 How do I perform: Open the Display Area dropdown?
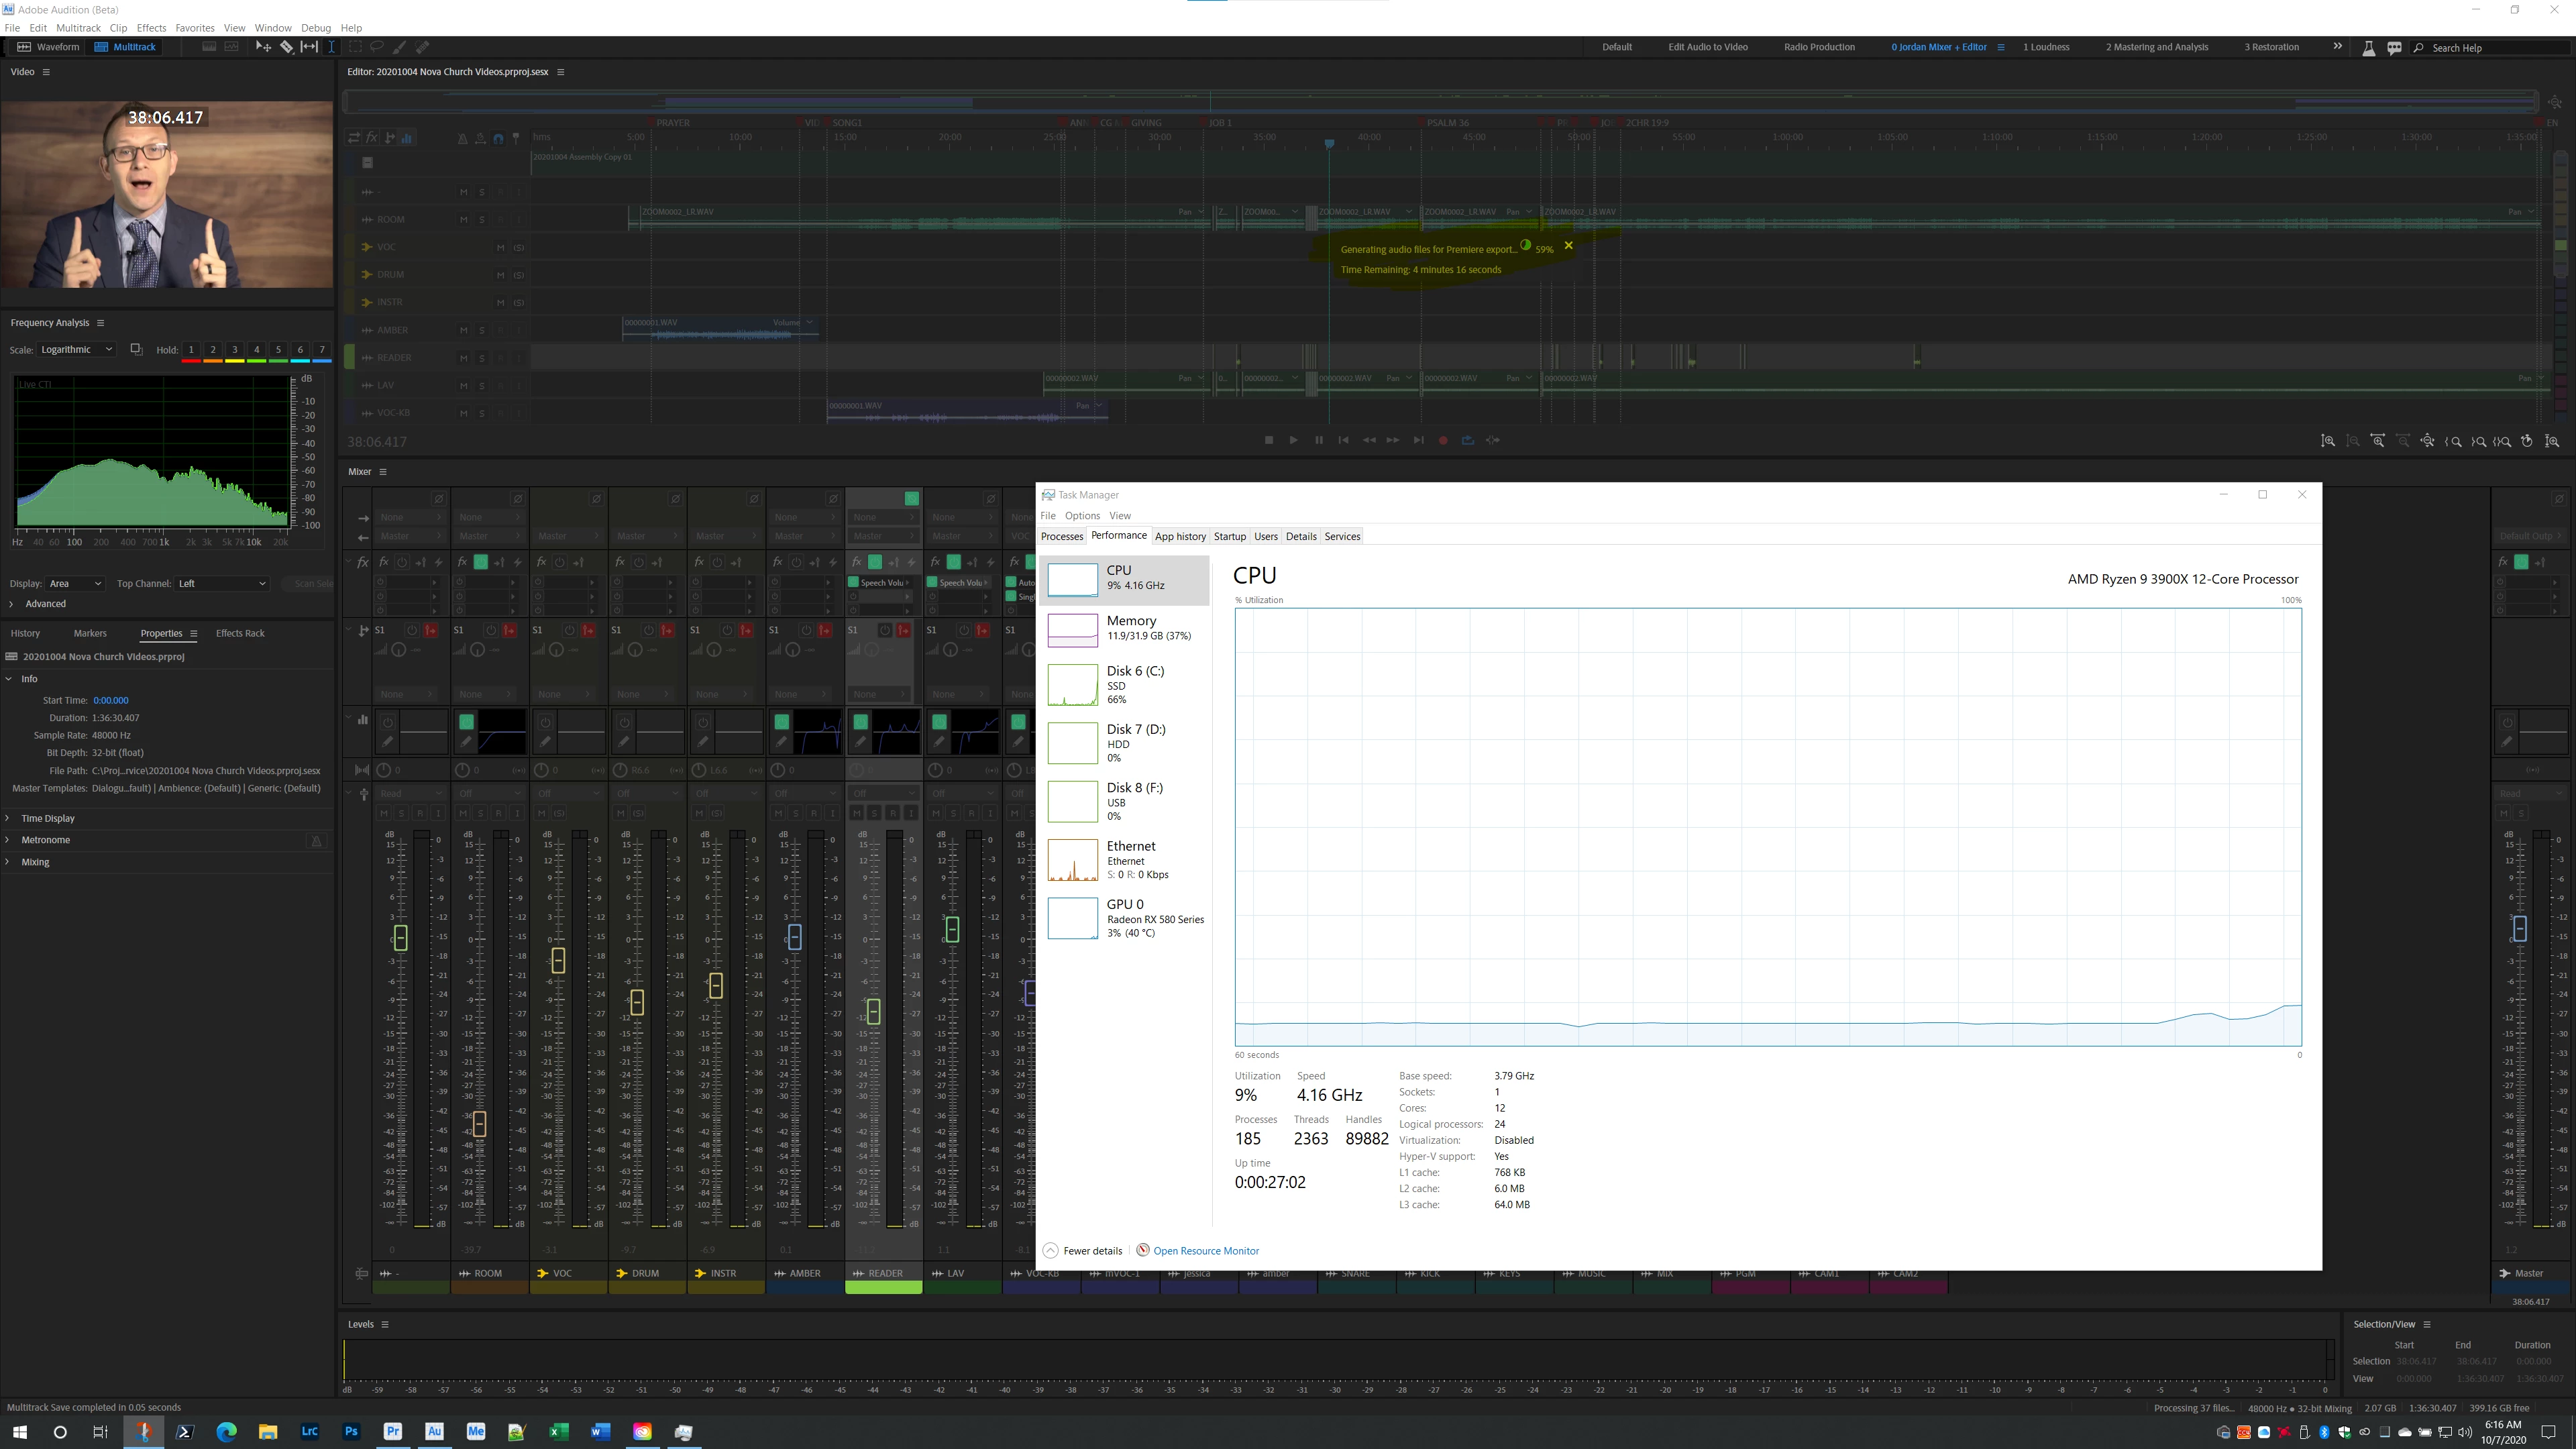pyautogui.click(x=75, y=584)
